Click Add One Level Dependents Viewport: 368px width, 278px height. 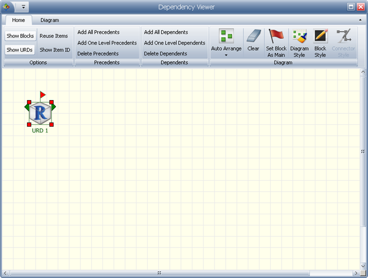(175, 43)
